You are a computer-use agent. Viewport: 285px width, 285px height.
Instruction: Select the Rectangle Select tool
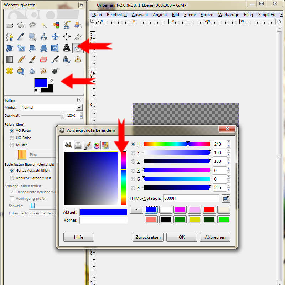pyautogui.click(x=10, y=25)
